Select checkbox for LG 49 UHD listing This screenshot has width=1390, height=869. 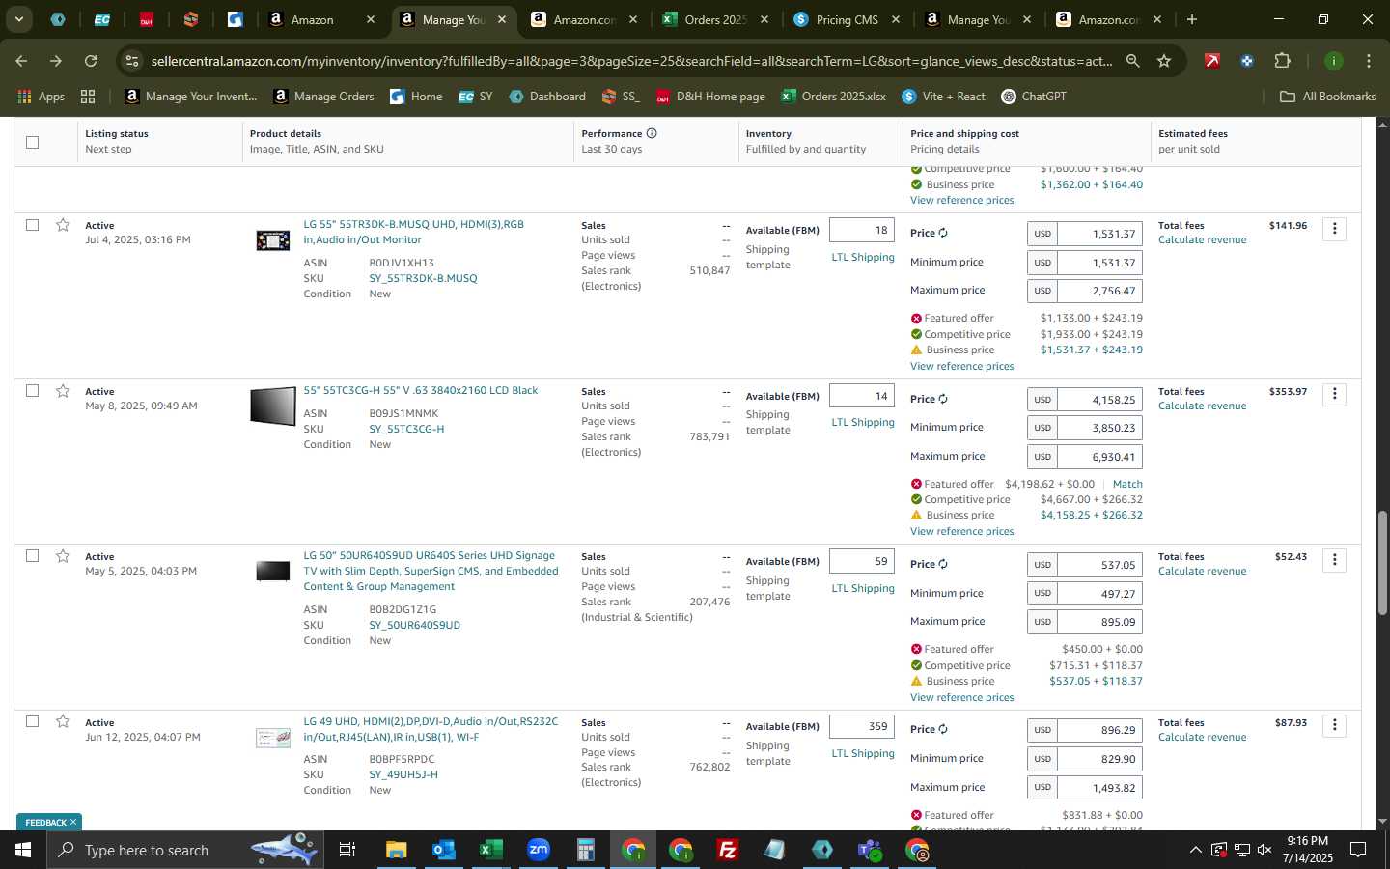32,721
